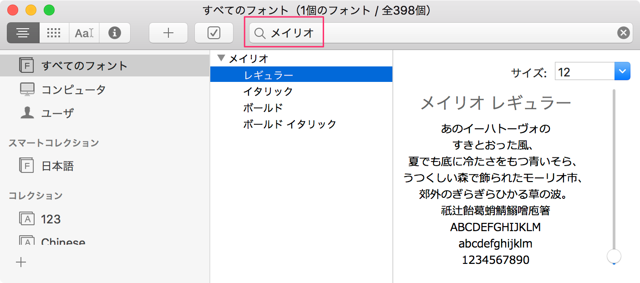The width and height of the screenshot is (640, 283).
Task: Toggle enable/disable font checkmark button
Action: click(214, 33)
